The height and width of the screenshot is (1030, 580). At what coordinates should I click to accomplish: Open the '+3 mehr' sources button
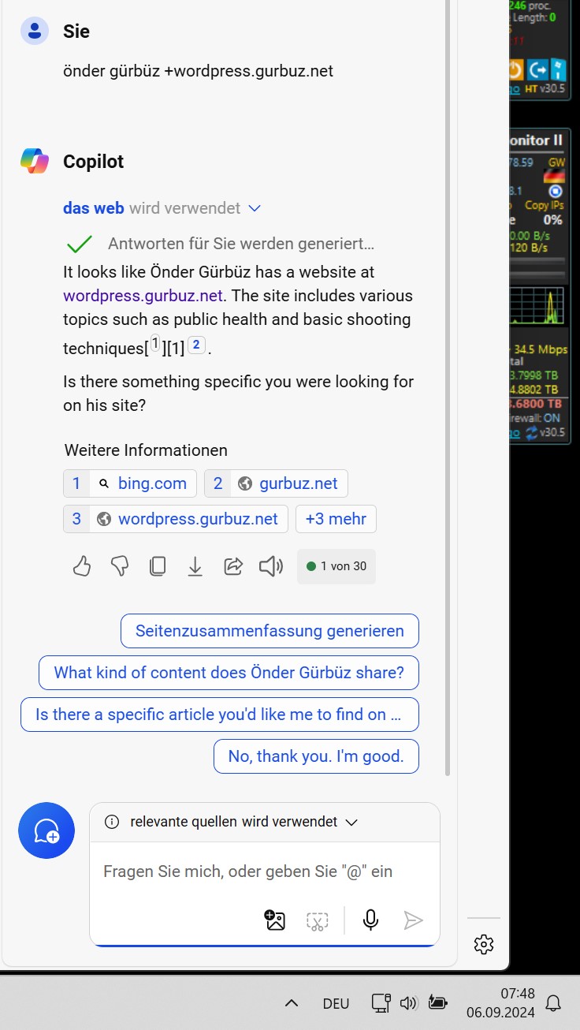pyautogui.click(x=336, y=519)
